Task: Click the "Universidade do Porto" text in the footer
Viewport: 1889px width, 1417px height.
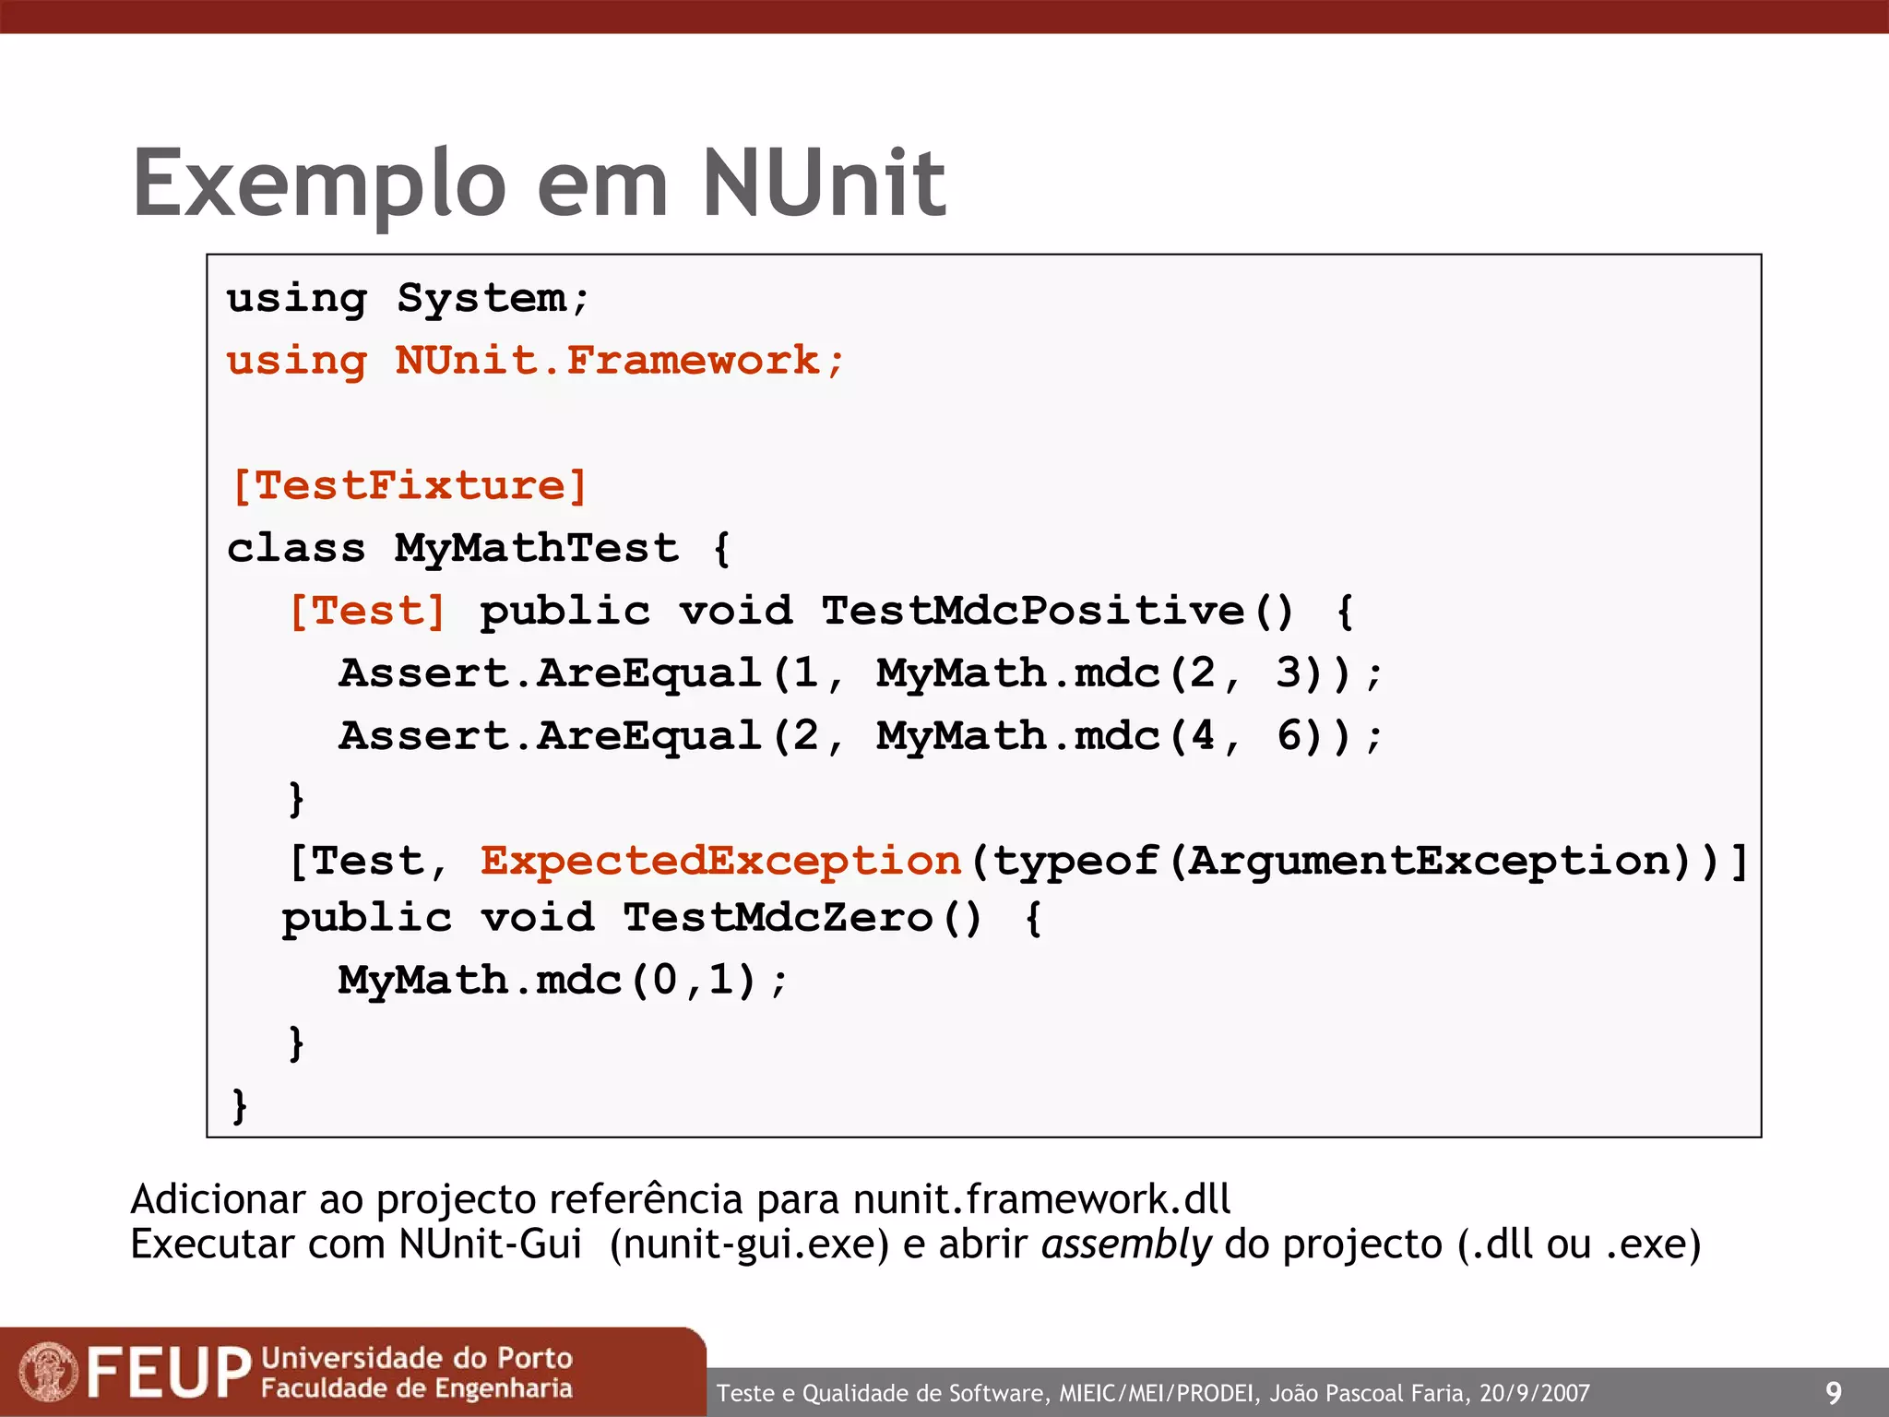Action: click(417, 1358)
